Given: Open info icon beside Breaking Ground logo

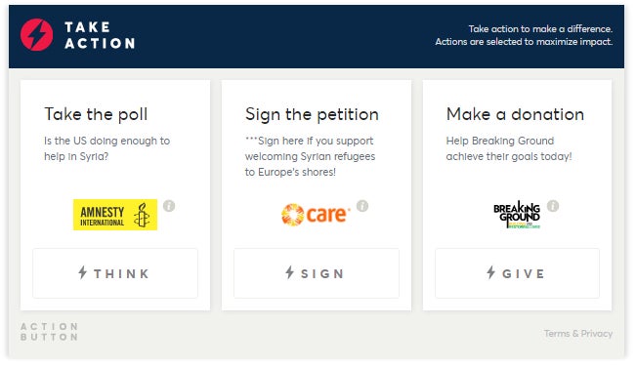Looking at the screenshot, I should coord(553,206).
